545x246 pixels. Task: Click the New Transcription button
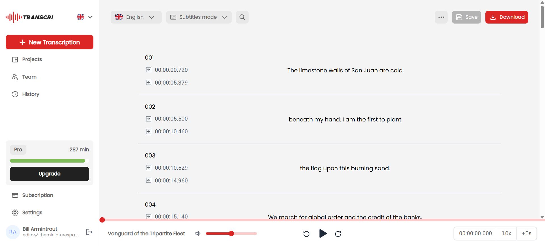tap(49, 42)
